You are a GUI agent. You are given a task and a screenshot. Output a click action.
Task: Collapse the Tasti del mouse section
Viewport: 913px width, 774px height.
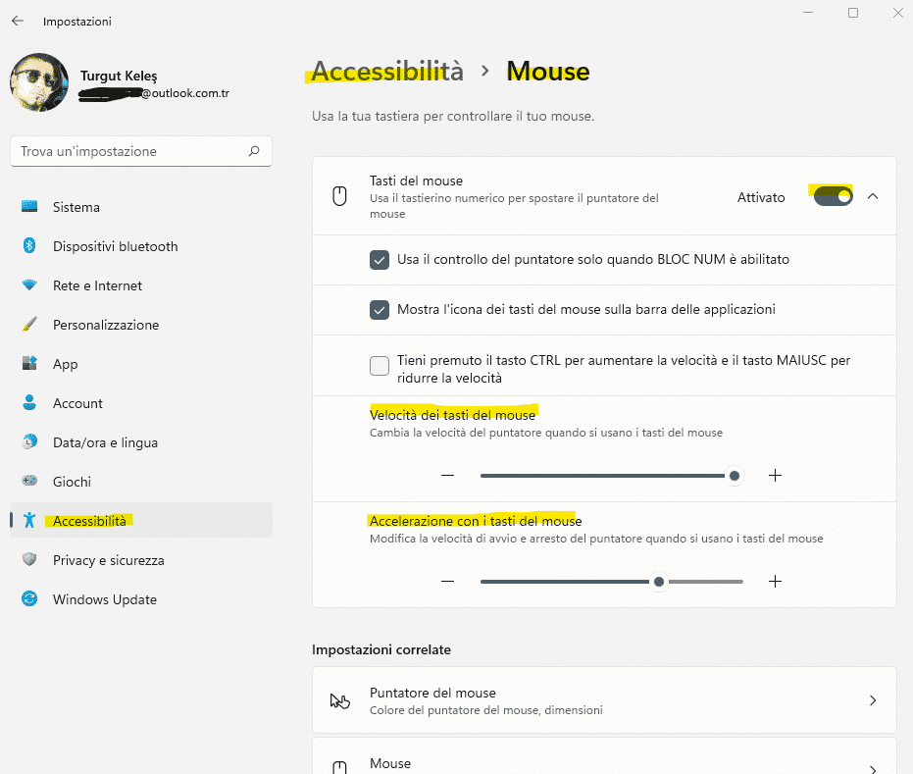[873, 196]
